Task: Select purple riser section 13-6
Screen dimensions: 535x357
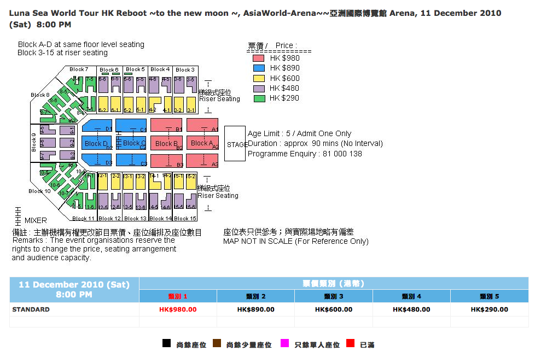Action: pyautogui.click(x=141, y=201)
